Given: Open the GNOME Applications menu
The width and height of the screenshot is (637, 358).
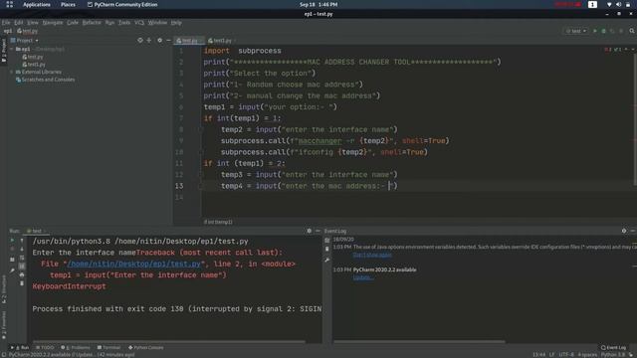Looking at the screenshot, I should (x=37, y=4).
